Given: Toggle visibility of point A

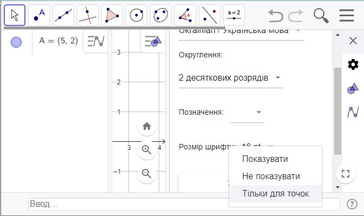Looking at the screenshot, I should point(16,42).
